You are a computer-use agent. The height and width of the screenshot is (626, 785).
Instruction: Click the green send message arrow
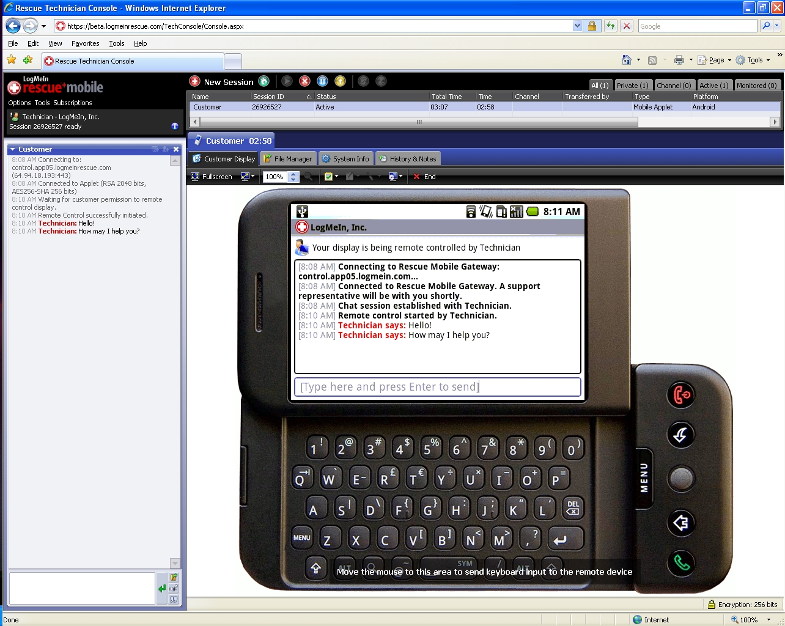[162, 589]
